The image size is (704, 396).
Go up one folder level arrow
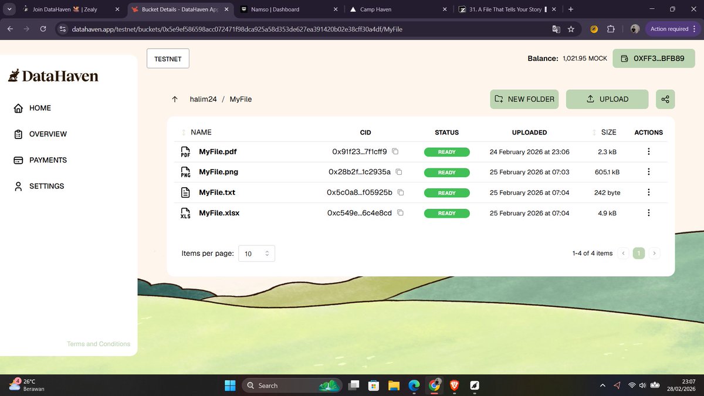(x=175, y=99)
